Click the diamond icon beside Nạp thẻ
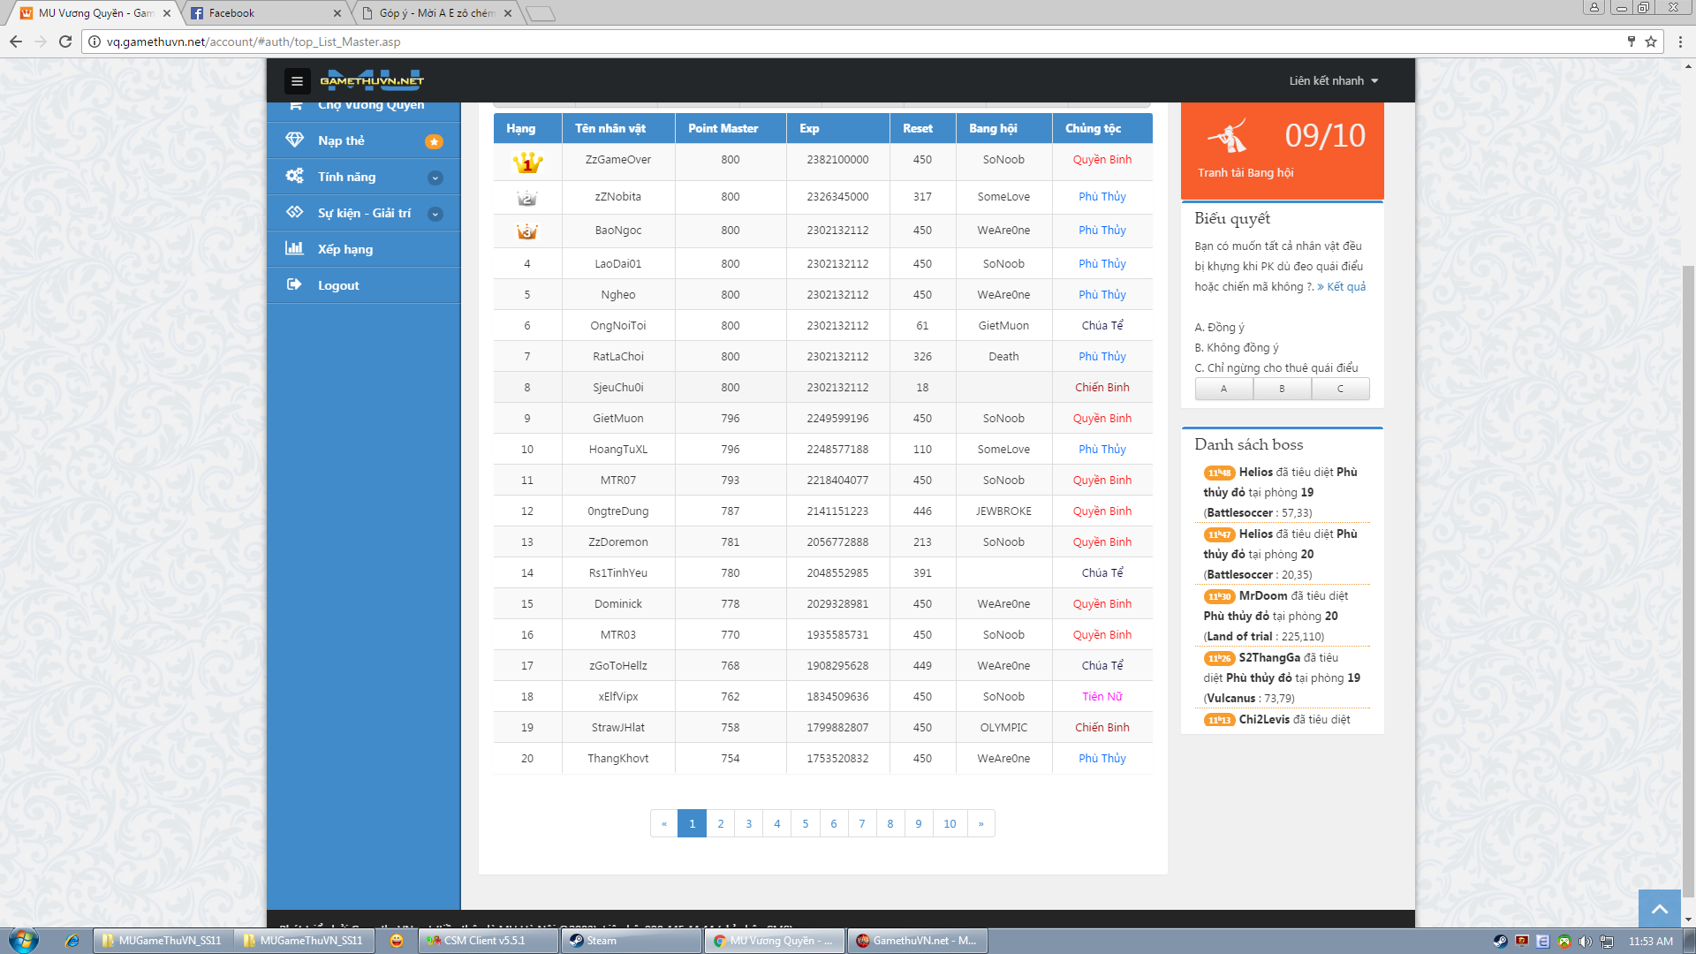 click(x=294, y=140)
